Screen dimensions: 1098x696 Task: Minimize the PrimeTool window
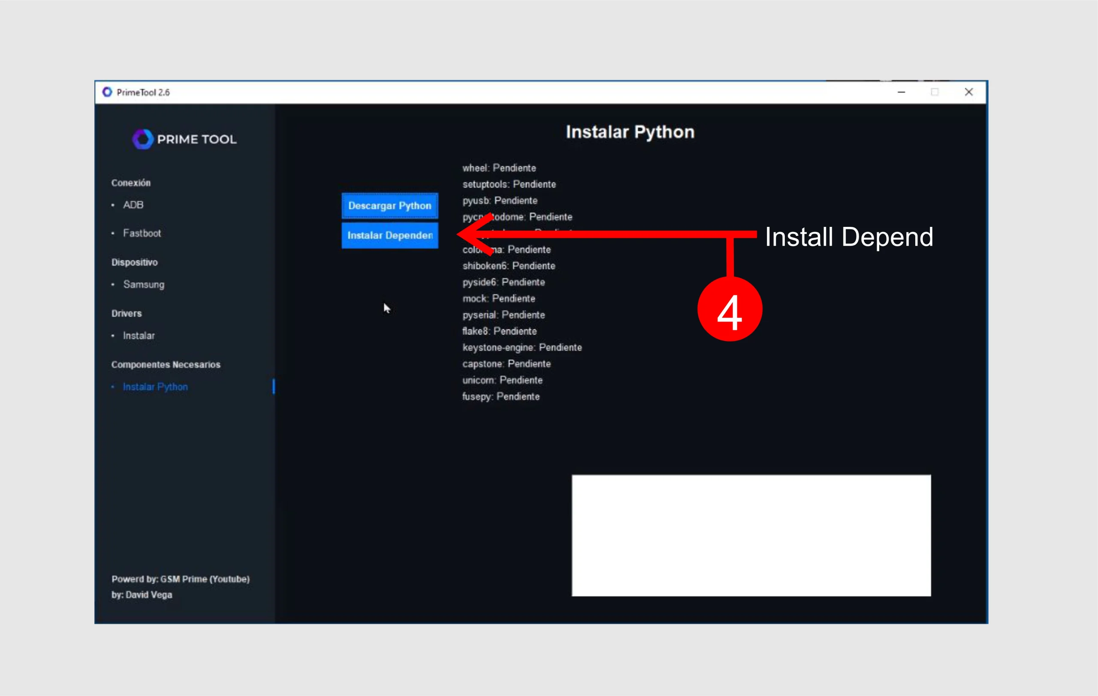[901, 92]
